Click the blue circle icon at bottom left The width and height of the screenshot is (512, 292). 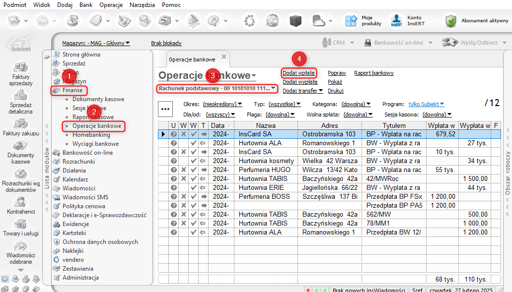(5, 279)
